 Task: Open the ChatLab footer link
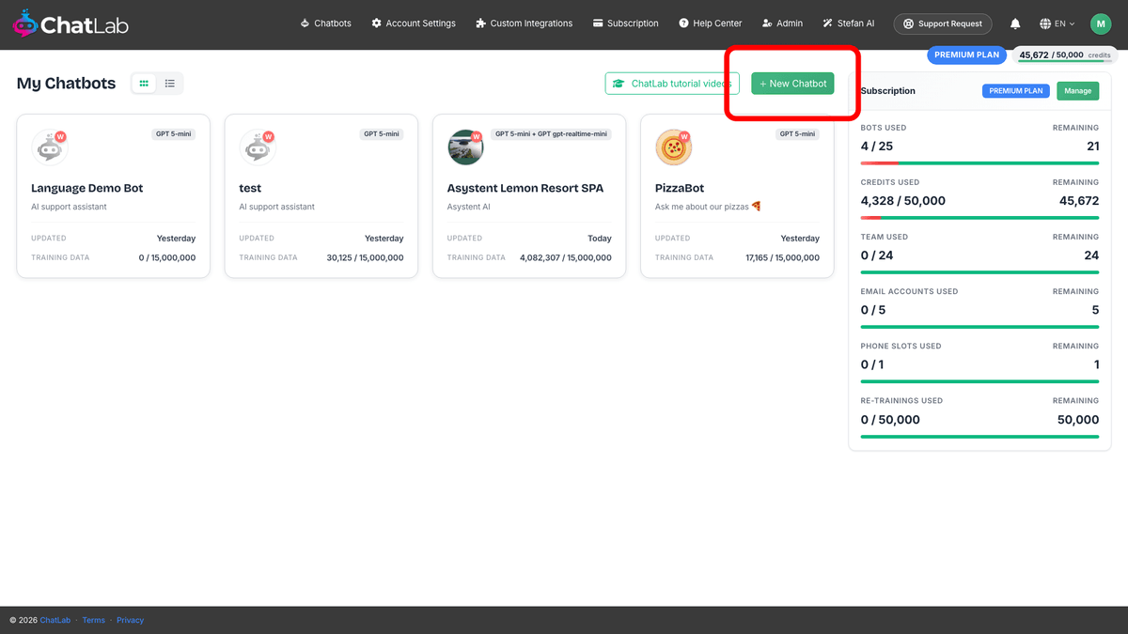(55, 620)
